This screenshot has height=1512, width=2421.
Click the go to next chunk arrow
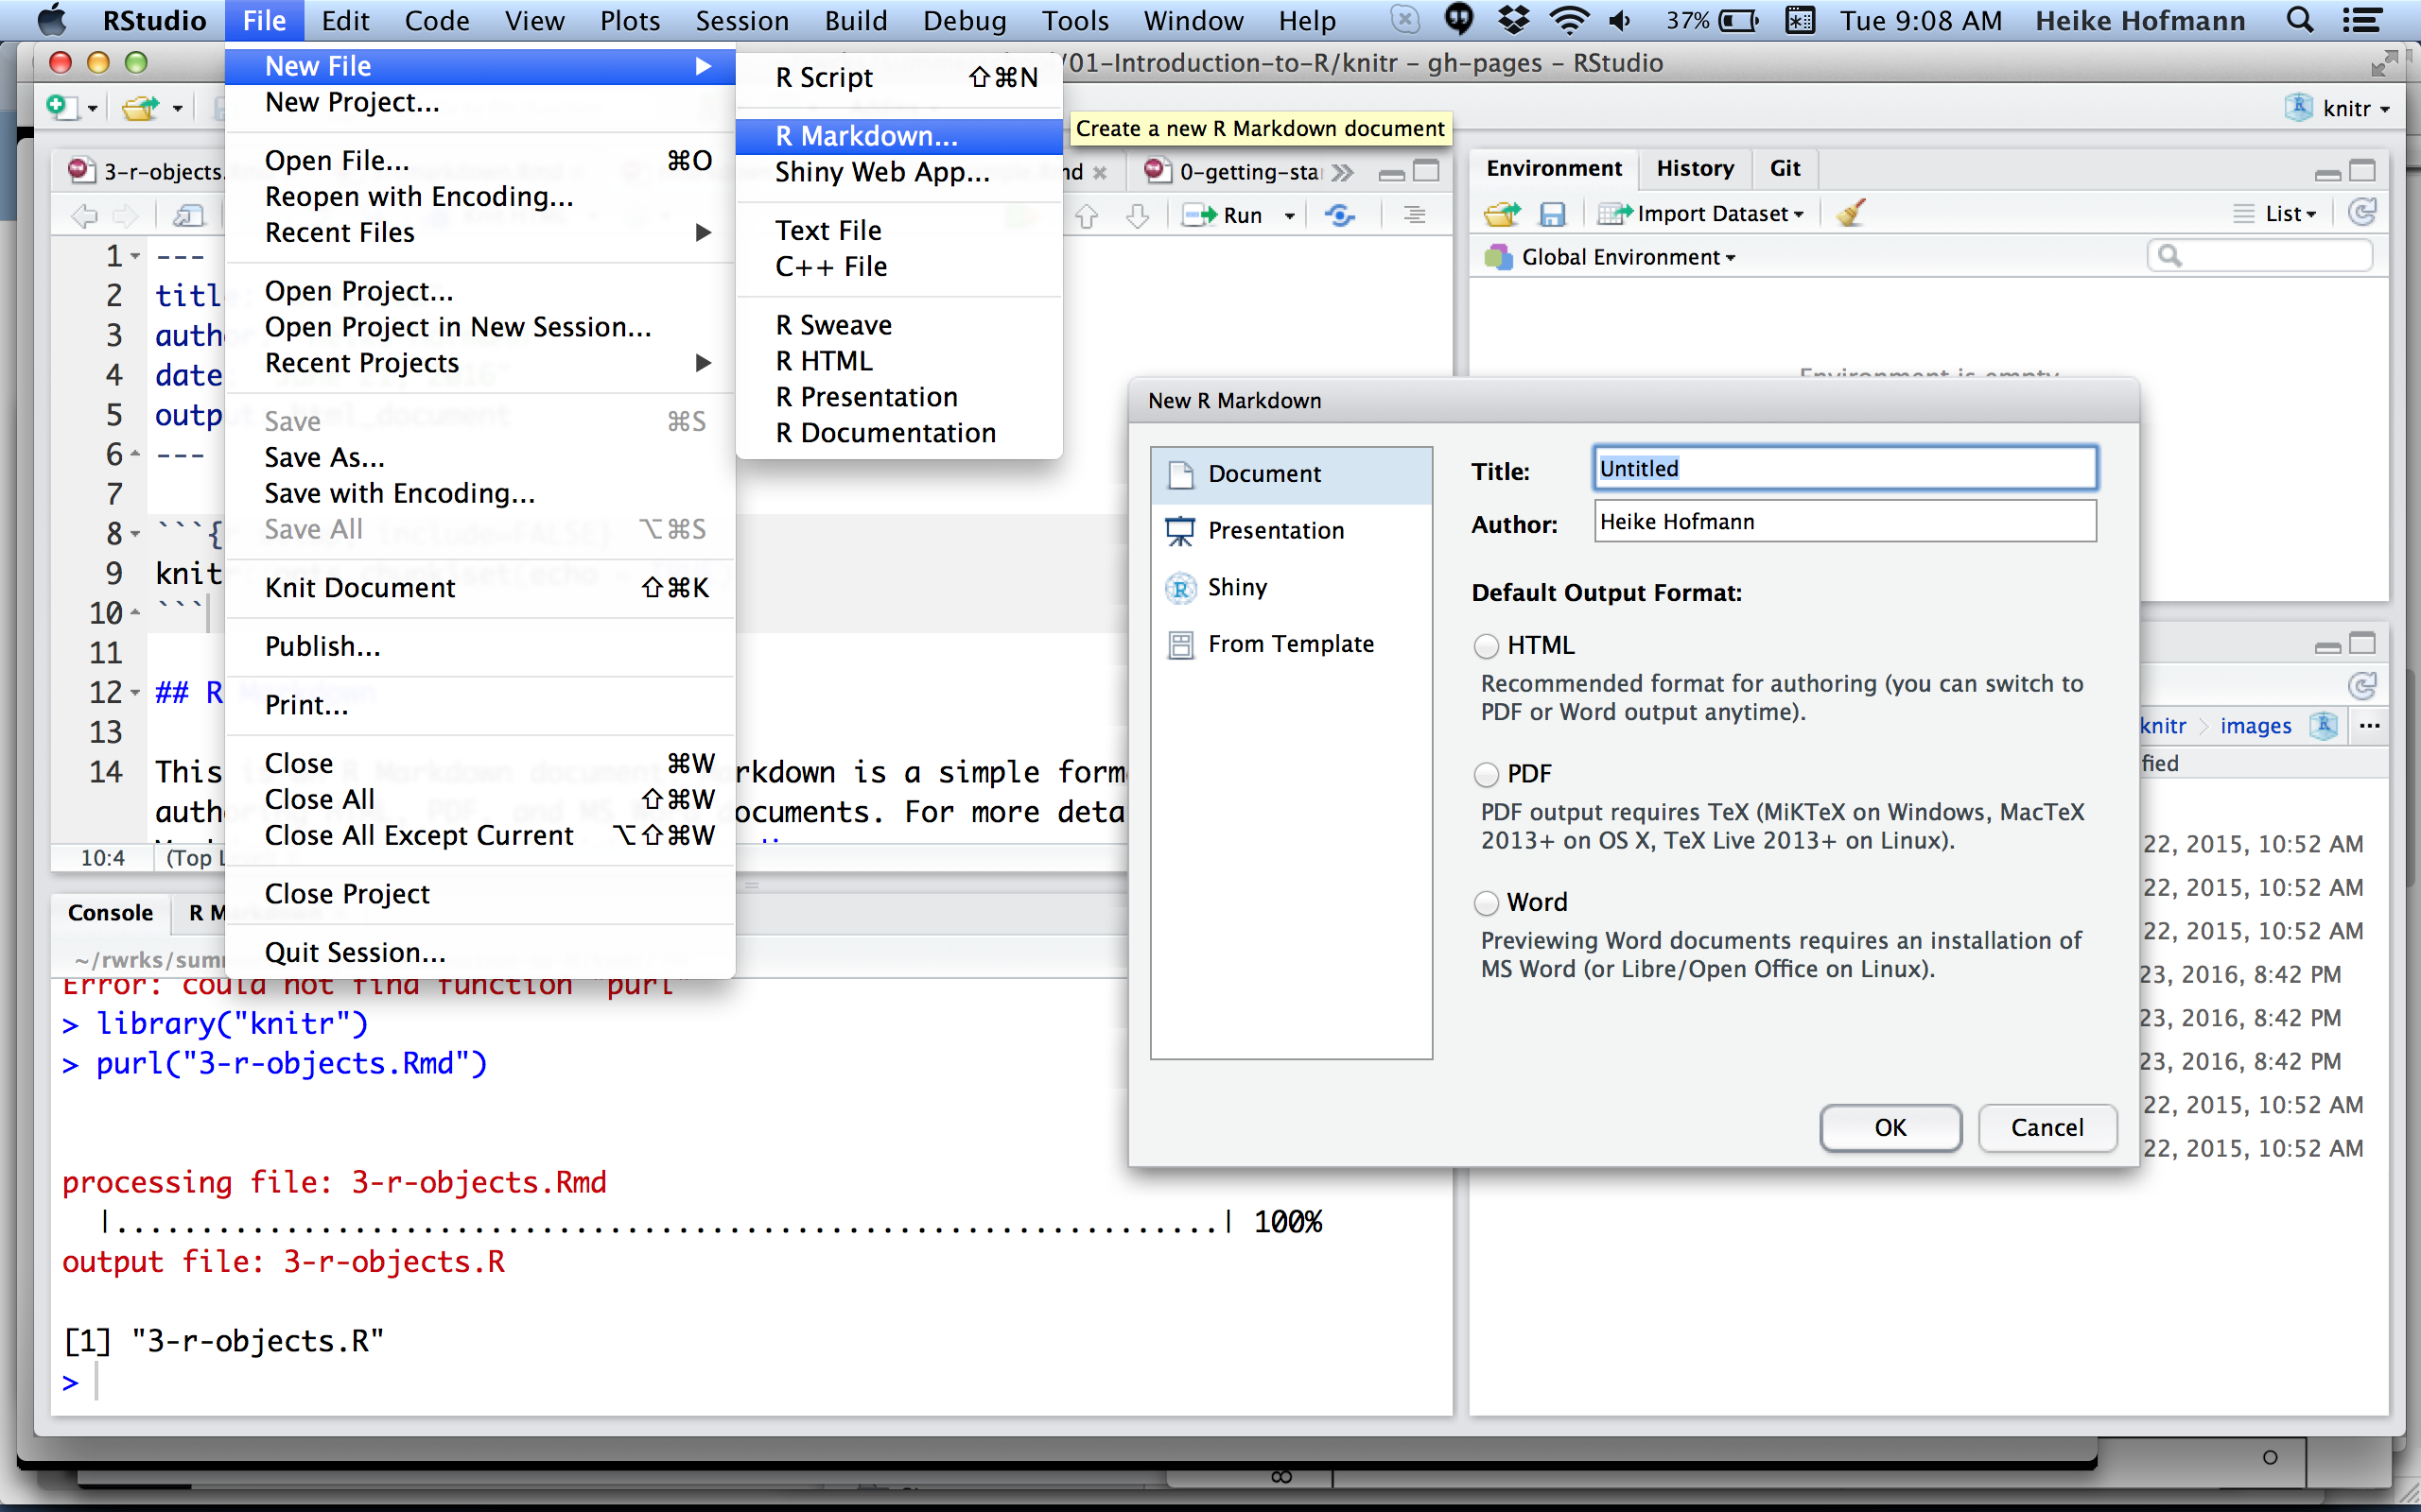(1138, 215)
